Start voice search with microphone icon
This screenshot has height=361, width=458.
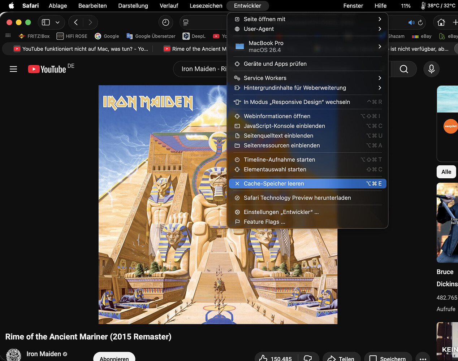[431, 69]
